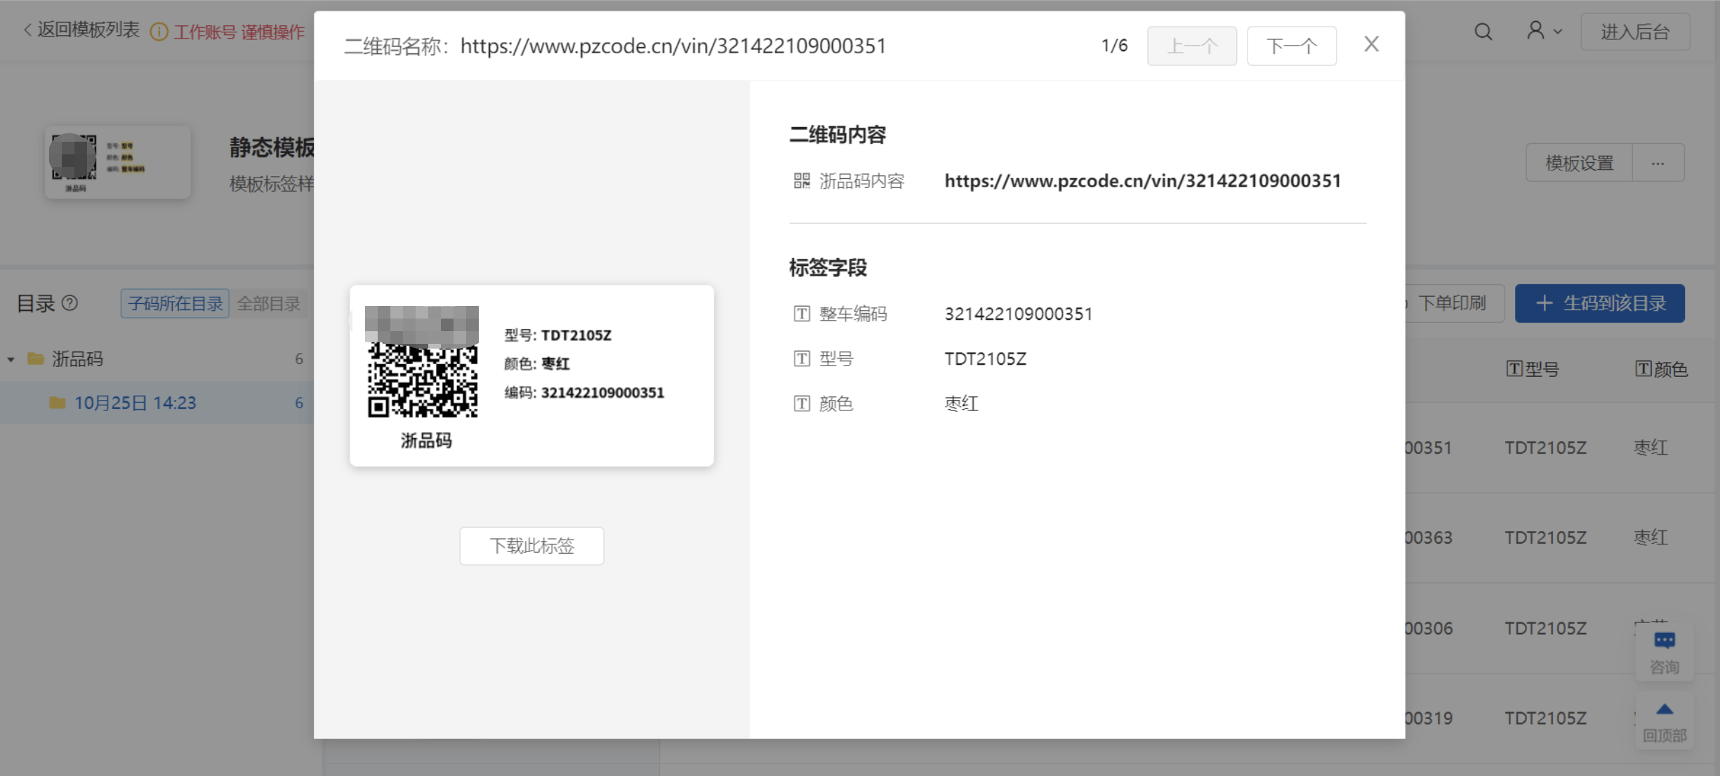Image resolution: width=1720 pixels, height=776 pixels.
Task: Click the 浙品码 folder icon
Action: tap(35, 359)
